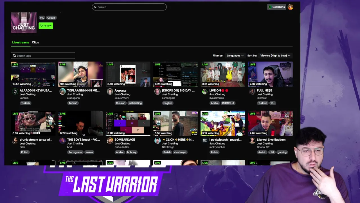360x203 pixels.
Task: Open mokrysuchar channel avatar
Action: 205,140
